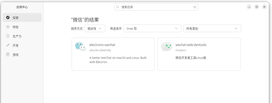Image resolution: width=272 pixels, height=103 pixels.
Task: Open the 所有类别 category dropdown
Action: point(212,28)
